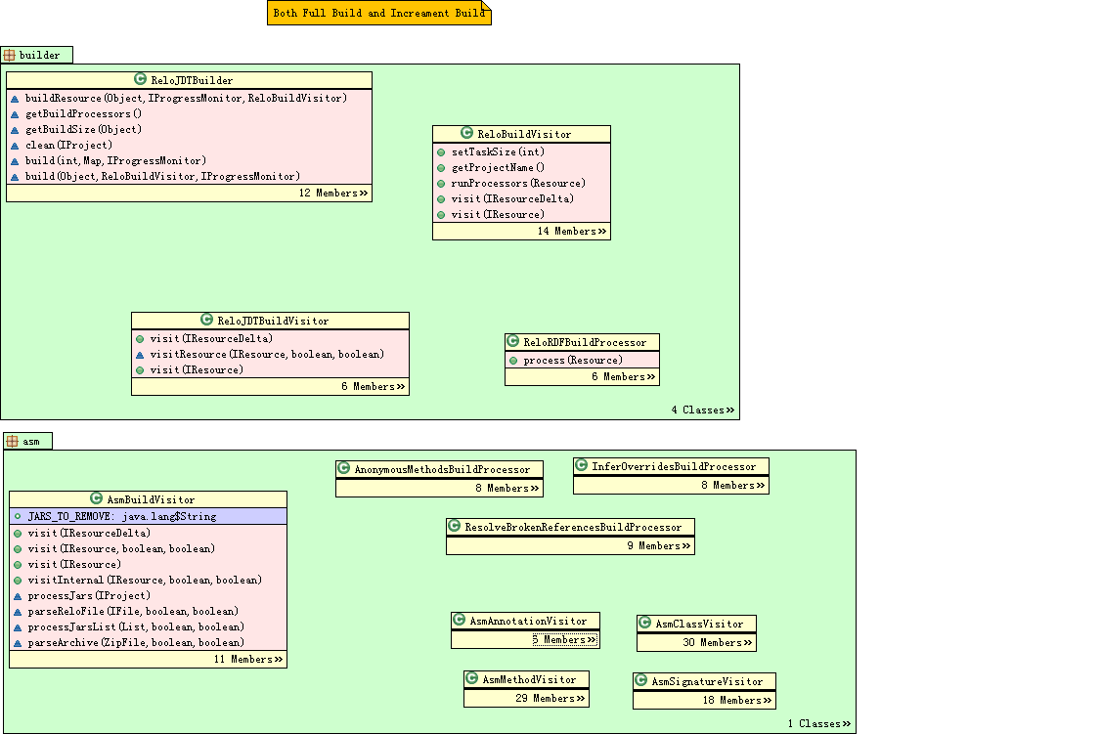Image resolution: width=1101 pixels, height=734 pixels.
Task: Click the AsmSignatureVisitor class icon
Action: [640, 680]
